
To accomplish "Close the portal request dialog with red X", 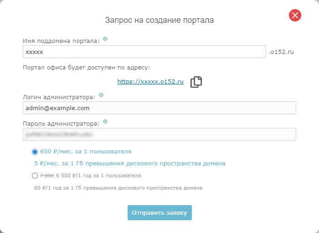I will [295, 16].
